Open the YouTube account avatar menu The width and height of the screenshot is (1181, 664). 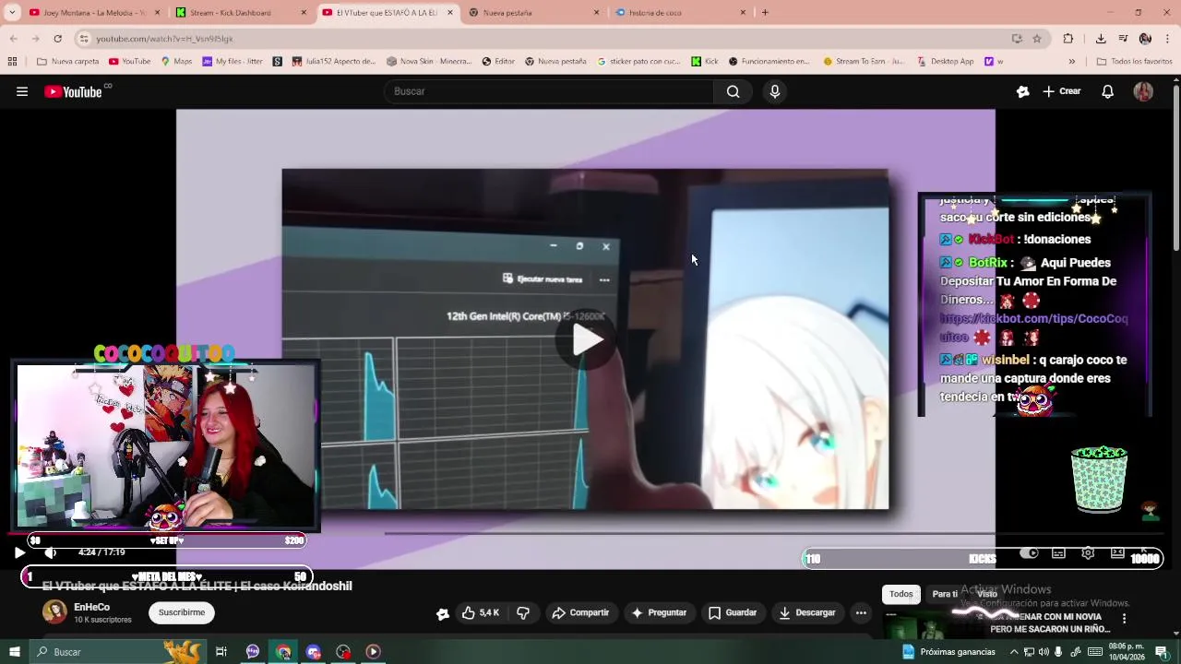coord(1143,91)
